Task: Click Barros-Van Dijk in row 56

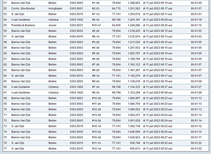Action: click(x=21, y=31)
